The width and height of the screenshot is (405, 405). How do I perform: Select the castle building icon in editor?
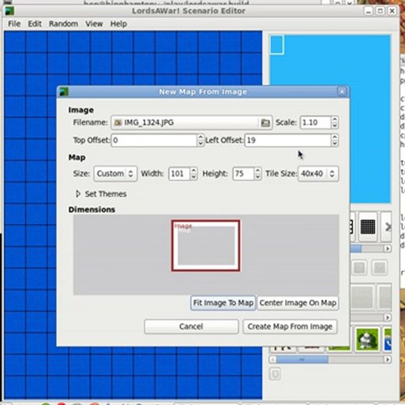pos(367,339)
